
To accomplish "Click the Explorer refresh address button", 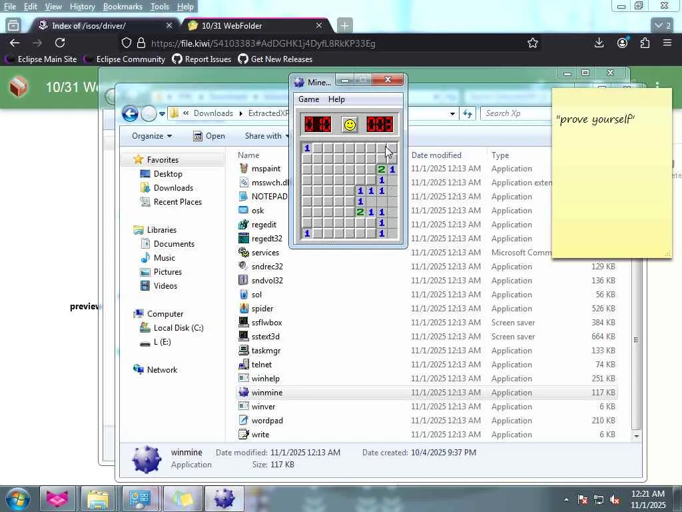I will 468,113.
